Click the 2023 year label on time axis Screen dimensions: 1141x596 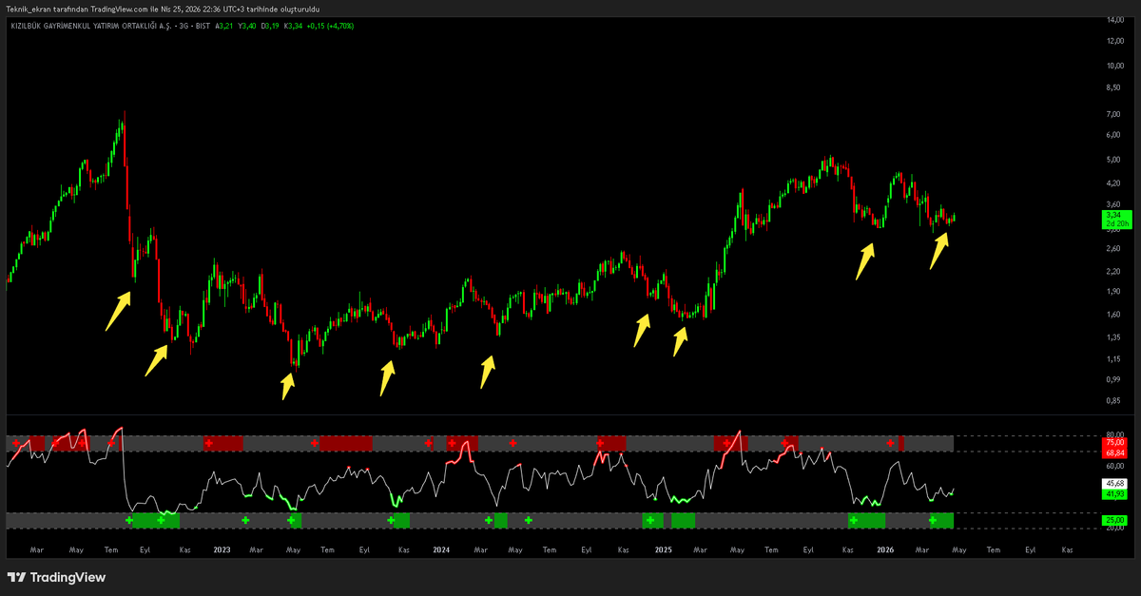(222, 549)
